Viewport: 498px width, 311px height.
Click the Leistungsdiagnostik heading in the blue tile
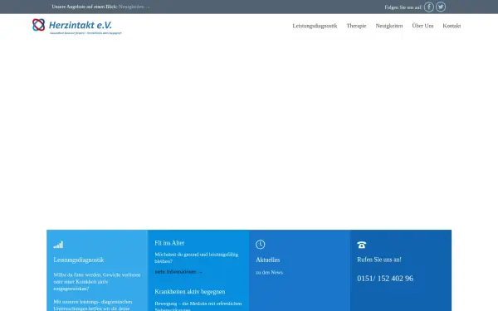[79, 260]
